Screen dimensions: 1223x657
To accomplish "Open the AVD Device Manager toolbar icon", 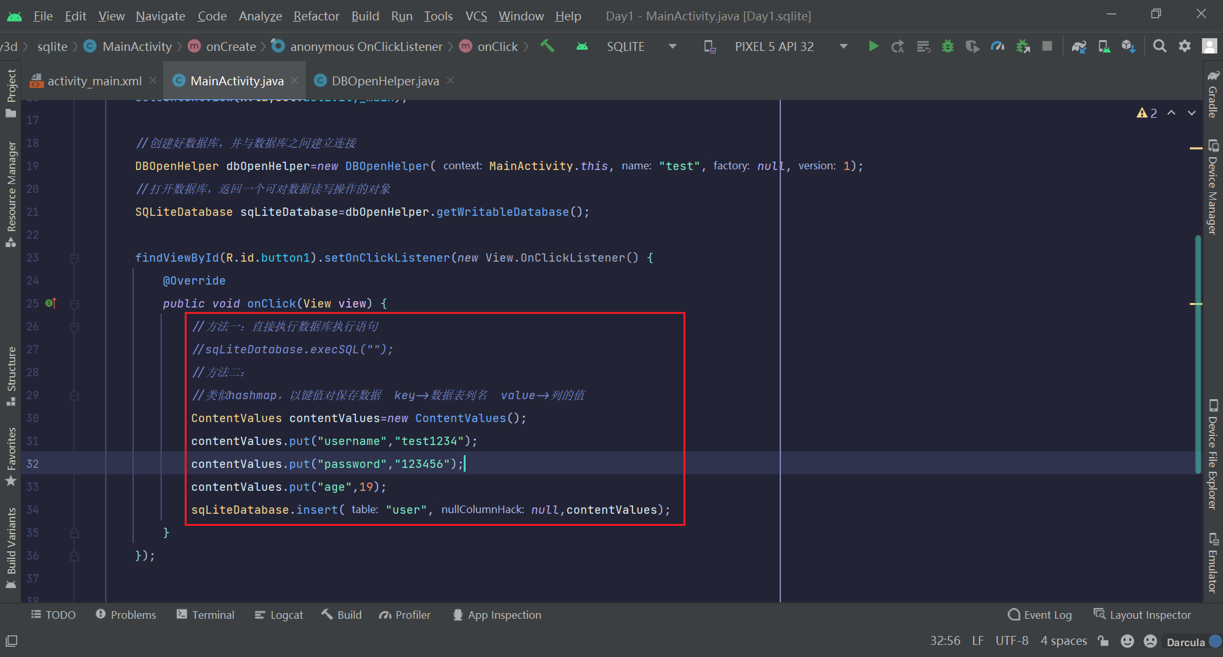I will point(1104,46).
